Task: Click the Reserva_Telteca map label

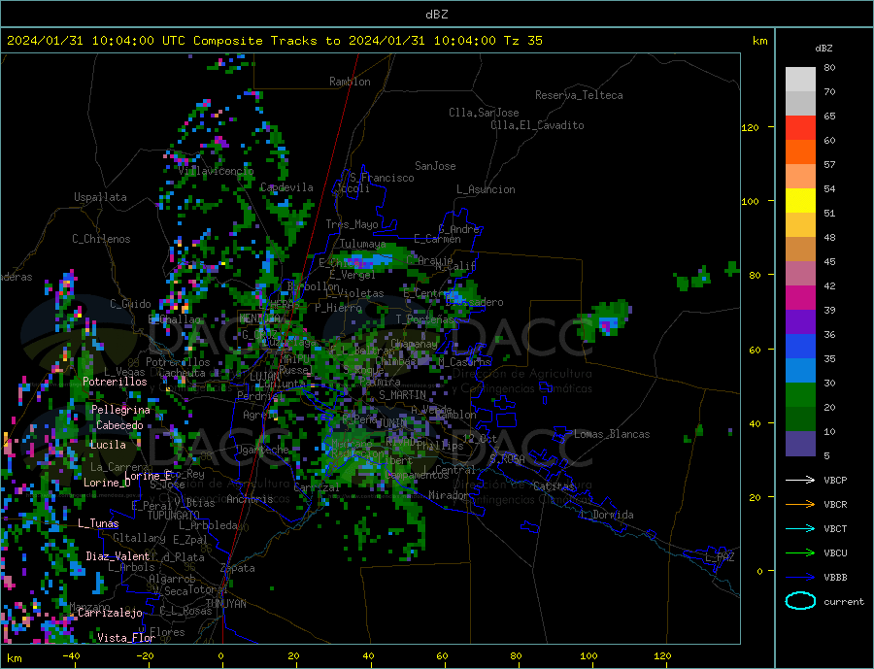Action: (x=579, y=95)
